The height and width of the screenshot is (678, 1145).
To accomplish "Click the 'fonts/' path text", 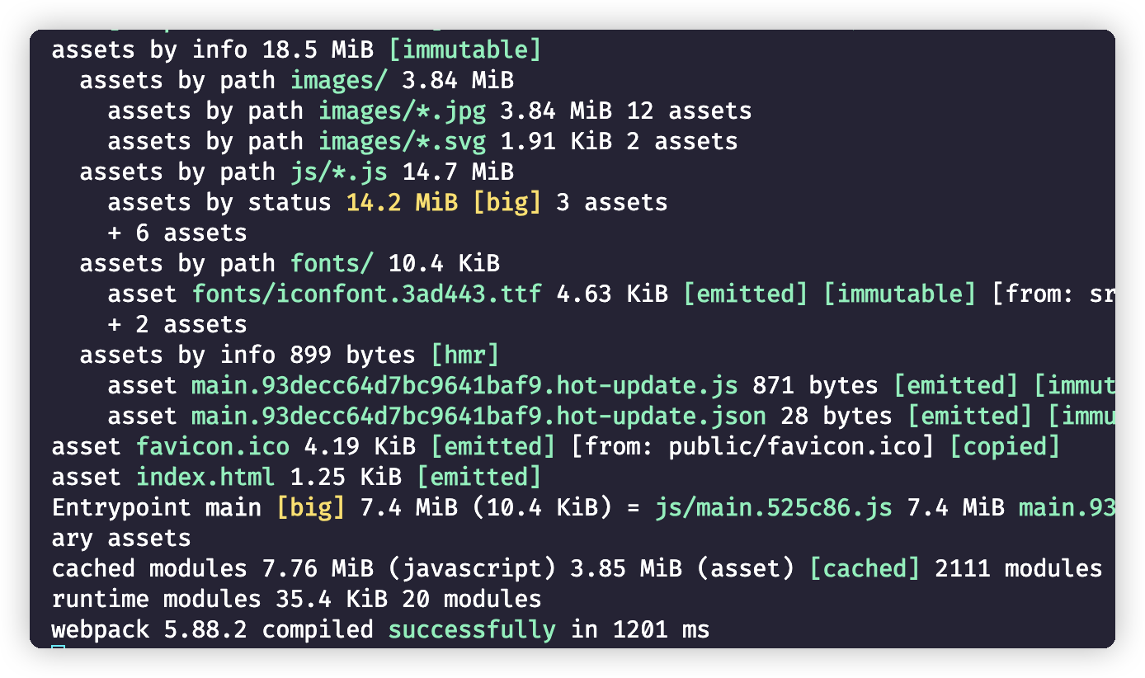I will coord(332,263).
